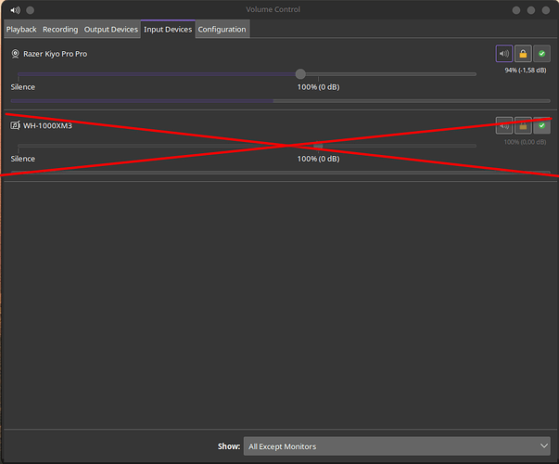Image resolution: width=559 pixels, height=464 pixels.
Task: Open the Show filter dropdown
Action: [x=397, y=446]
